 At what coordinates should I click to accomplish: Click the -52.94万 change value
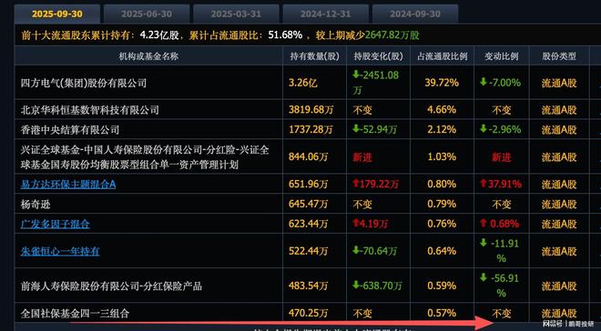pyautogui.click(x=374, y=130)
